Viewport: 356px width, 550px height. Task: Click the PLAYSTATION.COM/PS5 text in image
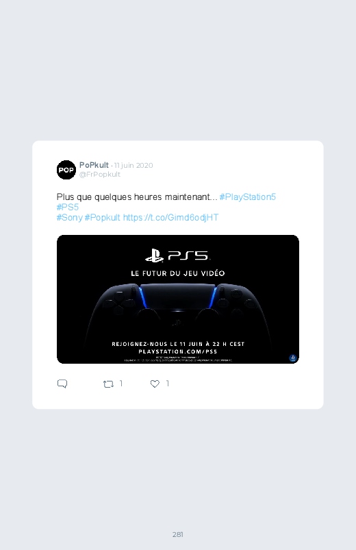pos(178,351)
